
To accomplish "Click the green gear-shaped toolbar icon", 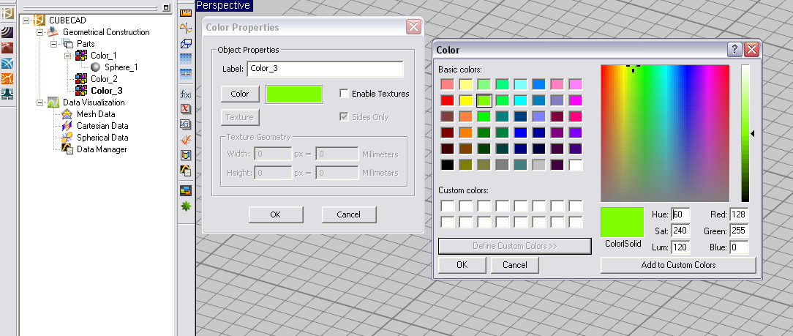I will pyautogui.click(x=186, y=206).
